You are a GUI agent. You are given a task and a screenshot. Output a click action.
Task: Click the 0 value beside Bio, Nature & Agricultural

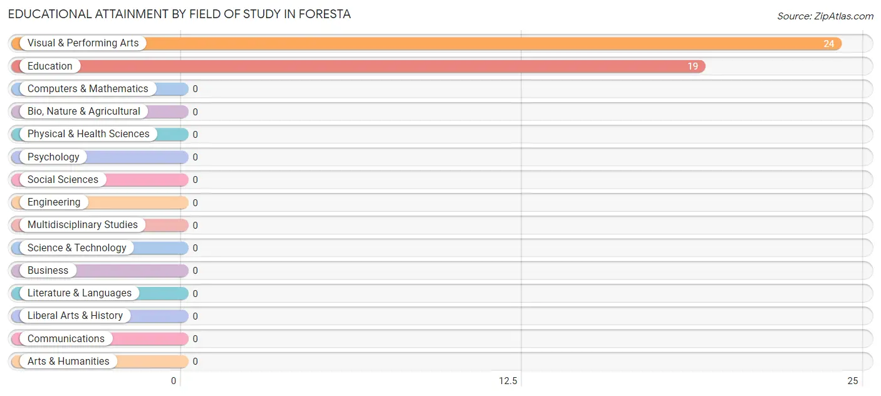click(195, 112)
